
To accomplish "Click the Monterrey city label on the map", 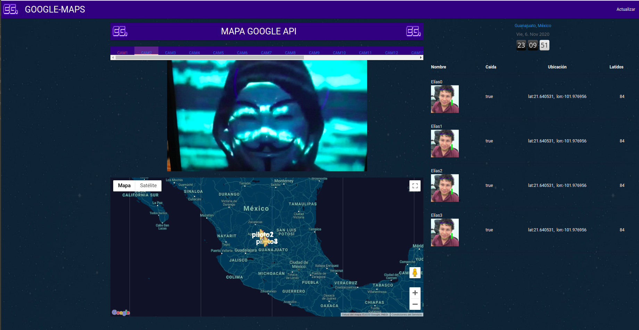I will pyautogui.click(x=284, y=181).
